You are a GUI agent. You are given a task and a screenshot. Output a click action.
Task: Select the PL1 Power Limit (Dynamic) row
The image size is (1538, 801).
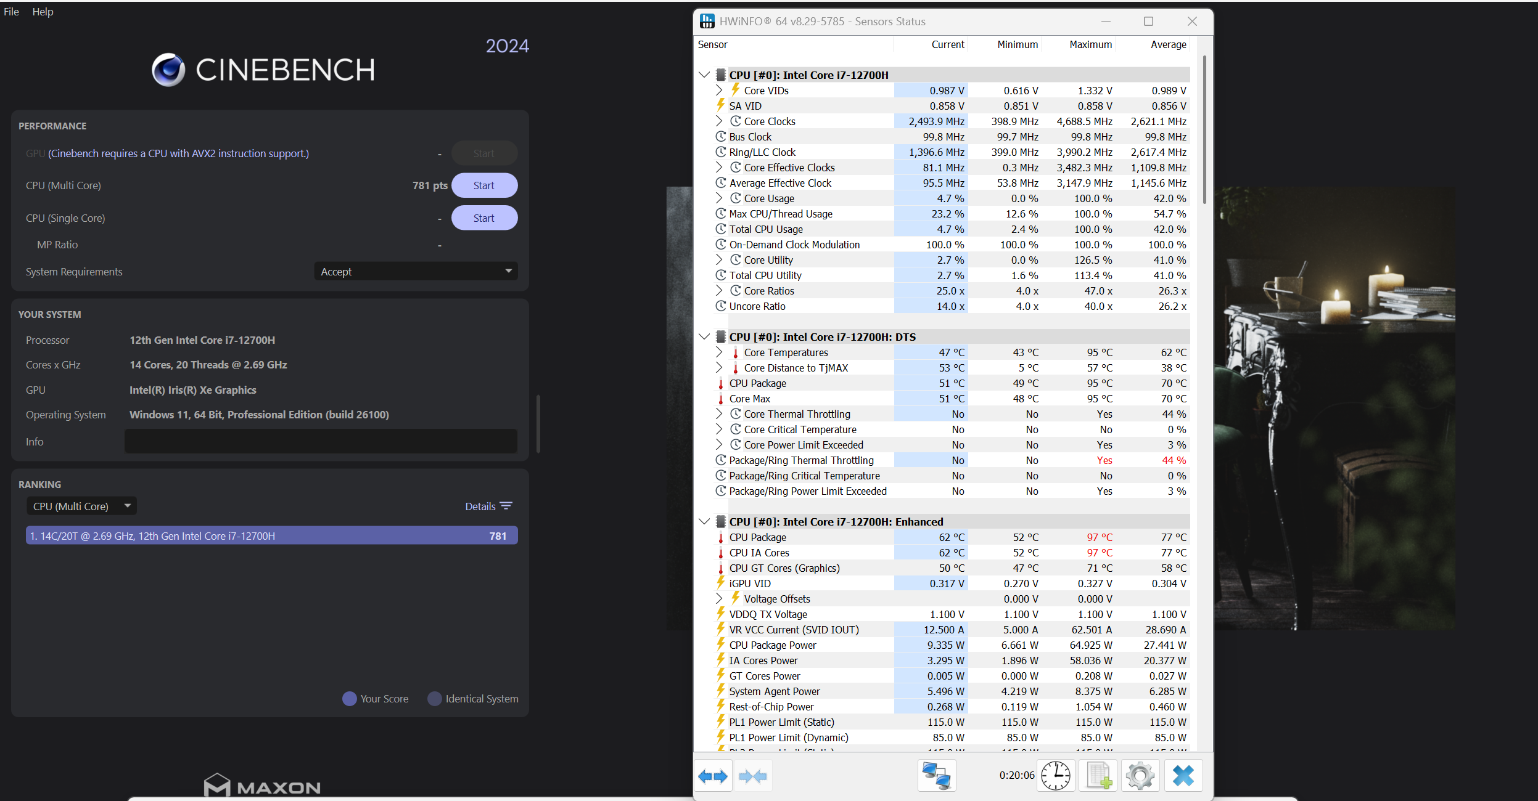(952, 738)
